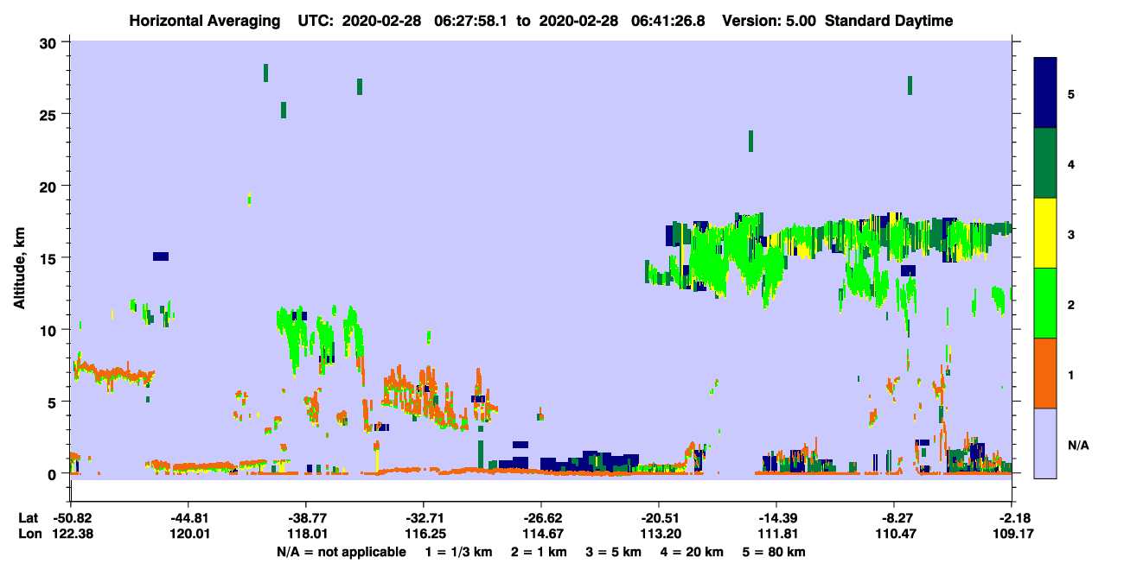Click the latitude value -14.39
Image resolution: width=1124 pixels, height=576 pixels.
pos(776,518)
